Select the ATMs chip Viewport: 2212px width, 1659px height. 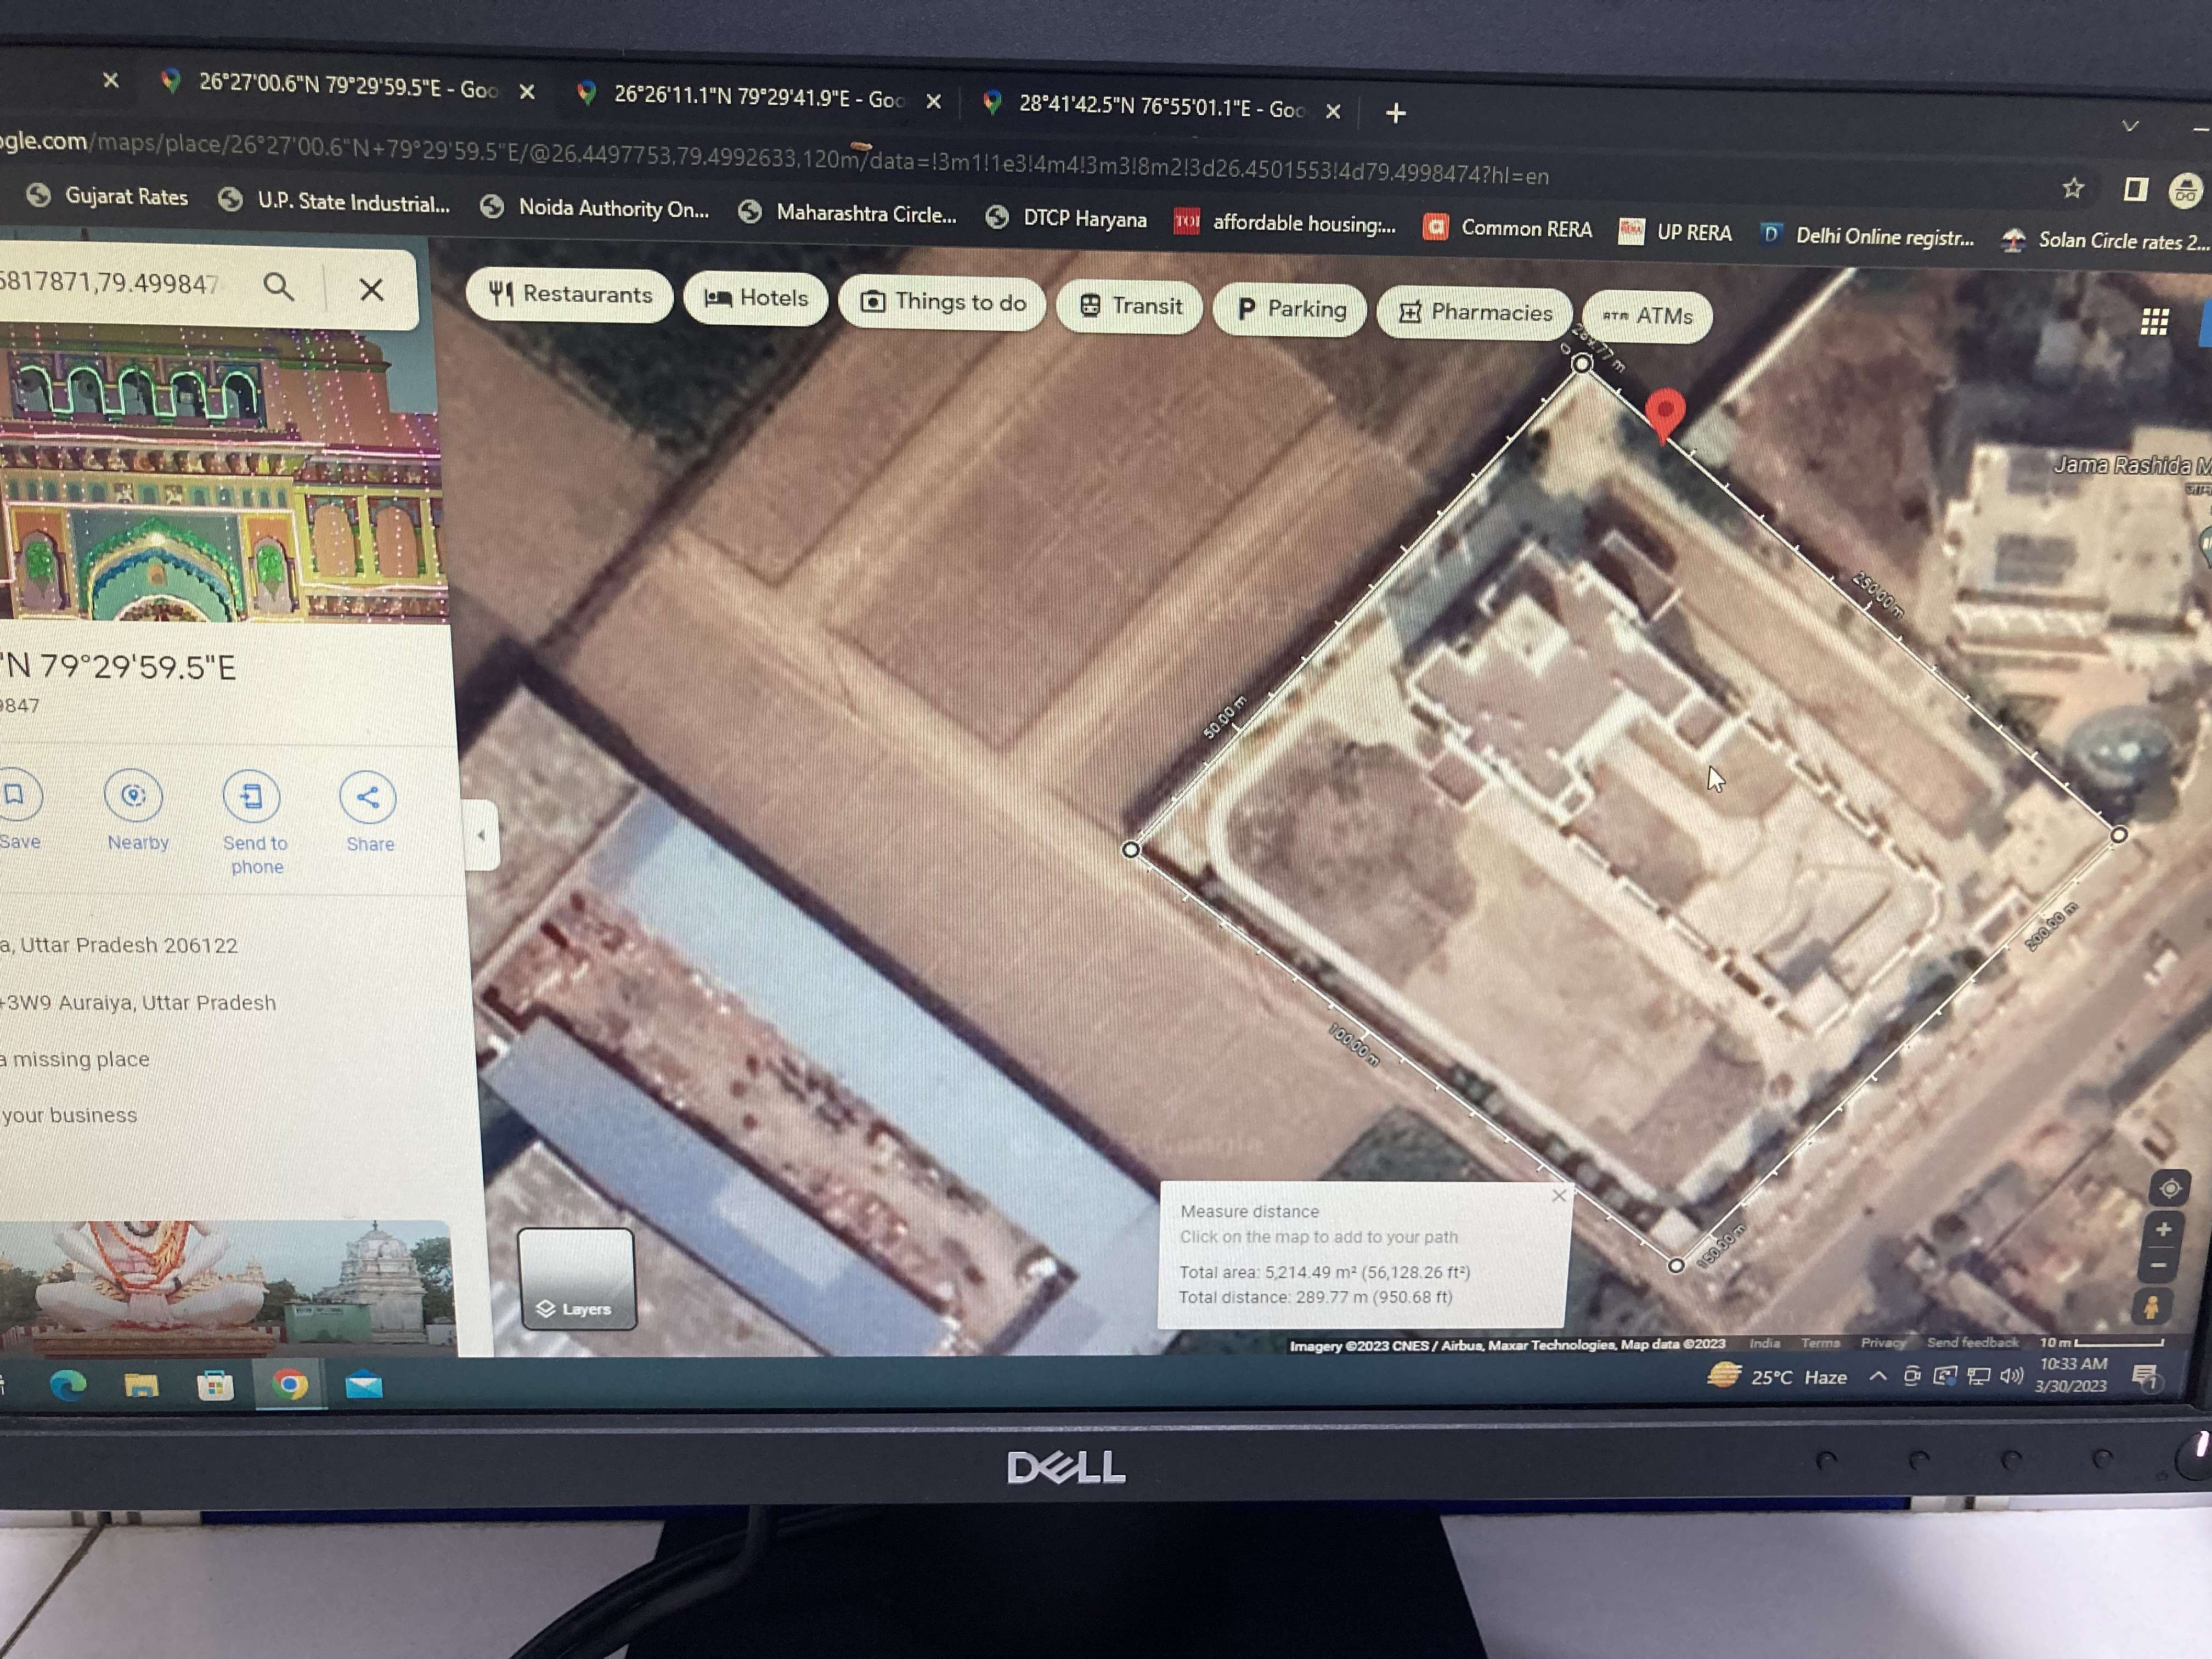1647,316
